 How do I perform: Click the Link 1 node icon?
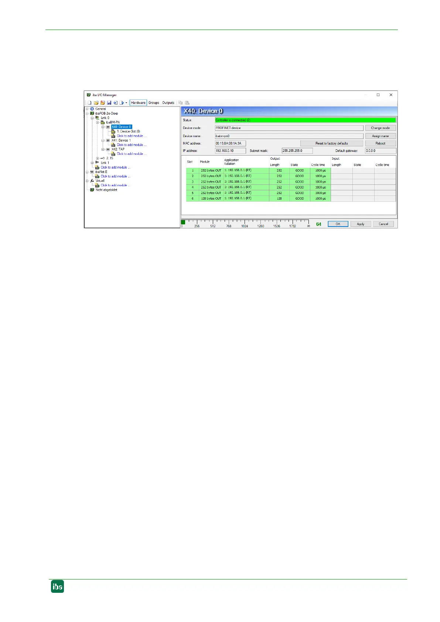click(x=97, y=163)
